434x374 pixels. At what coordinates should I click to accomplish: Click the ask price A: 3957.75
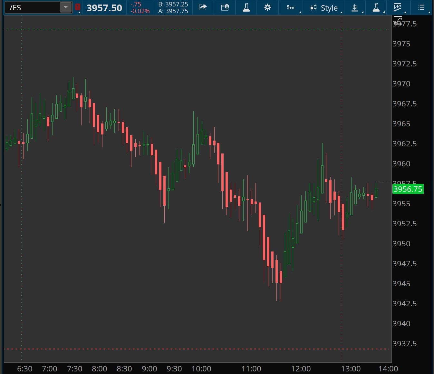click(x=173, y=11)
